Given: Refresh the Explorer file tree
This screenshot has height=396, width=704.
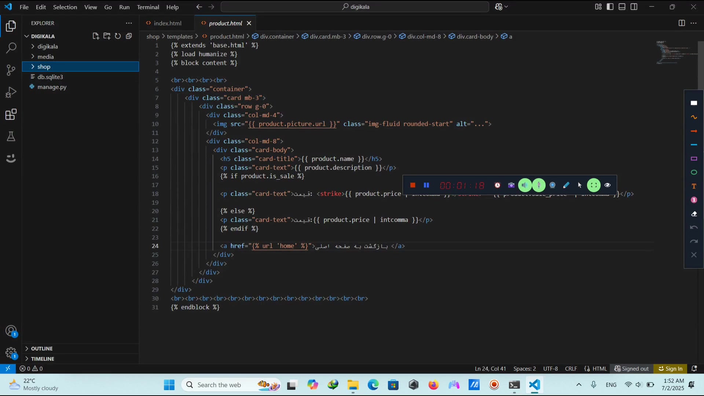Looking at the screenshot, I should [118, 36].
